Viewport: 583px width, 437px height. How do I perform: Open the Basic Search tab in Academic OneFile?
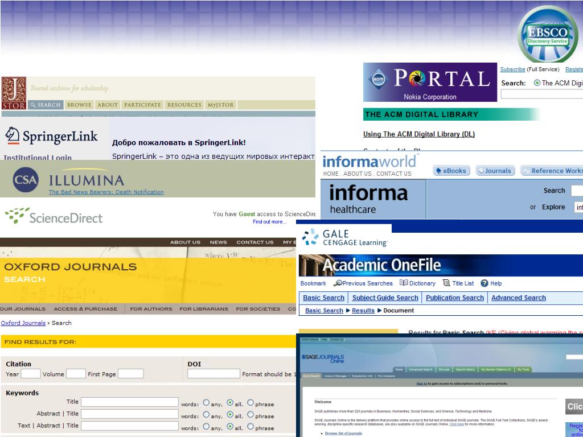(x=323, y=298)
